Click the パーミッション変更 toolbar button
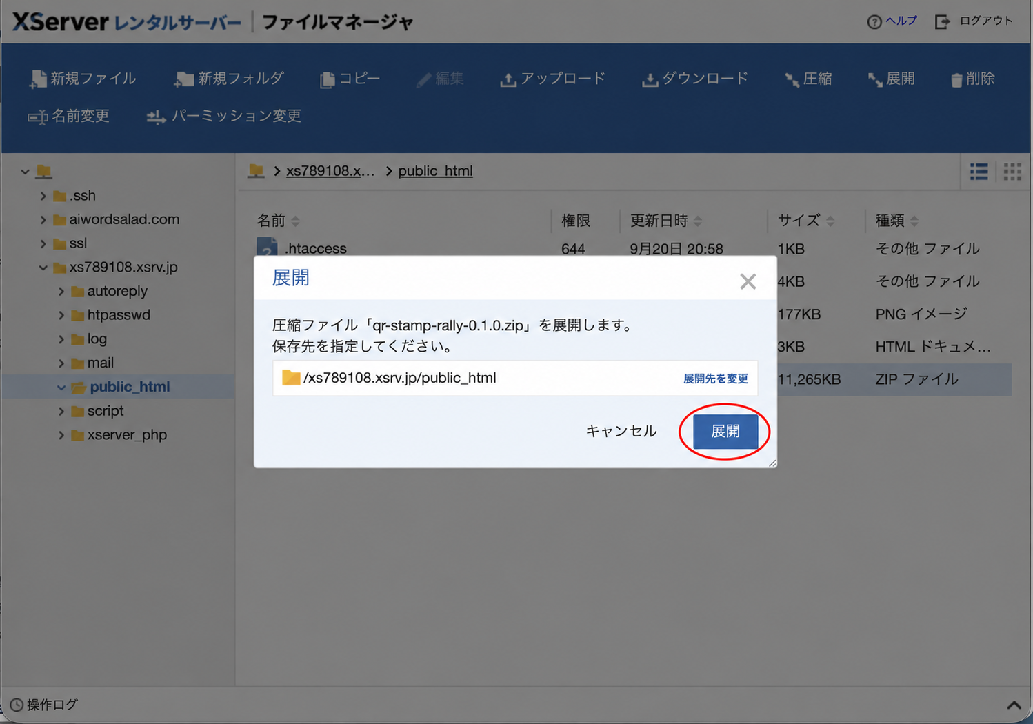1033x724 pixels. [x=224, y=116]
